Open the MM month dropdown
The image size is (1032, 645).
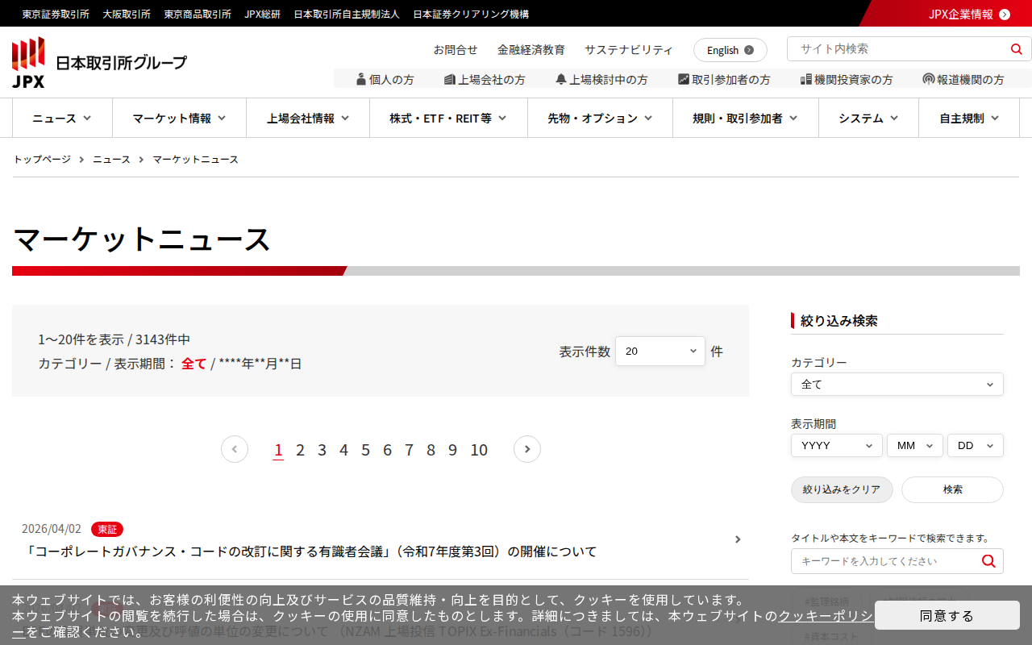coord(915,446)
